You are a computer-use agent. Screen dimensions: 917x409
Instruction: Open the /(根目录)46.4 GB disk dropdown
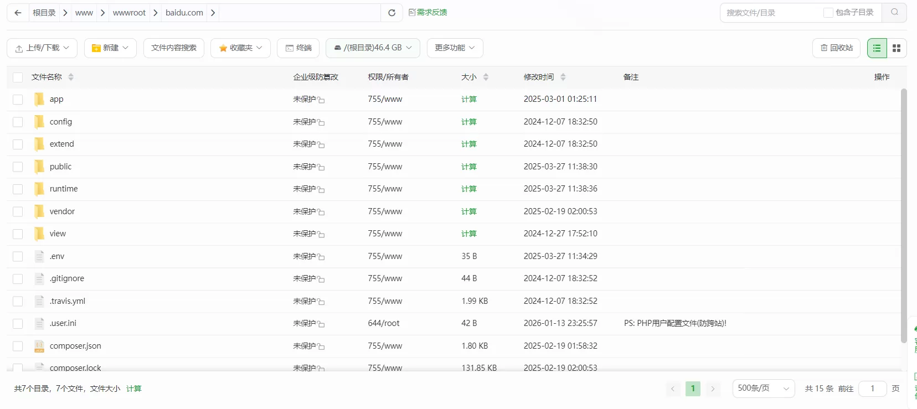tap(373, 48)
